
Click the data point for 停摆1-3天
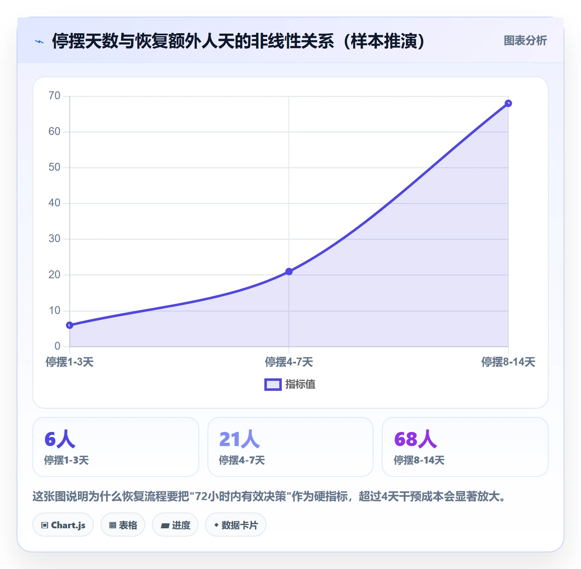point(70,325)
